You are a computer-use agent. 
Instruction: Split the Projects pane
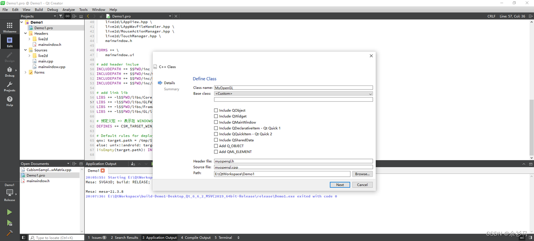pyautogui.click(x=74, y=16)
